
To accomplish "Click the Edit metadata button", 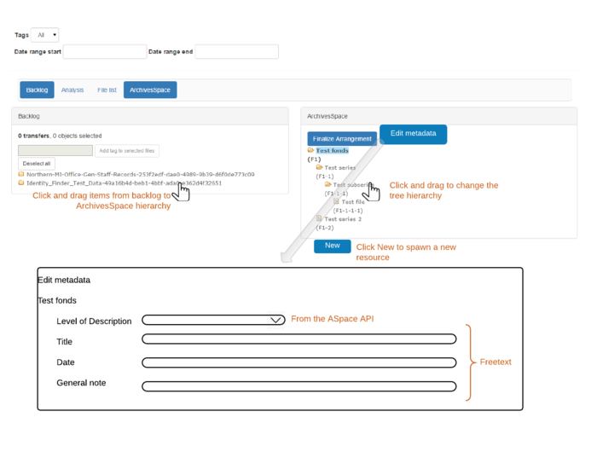I will point(413,134).
